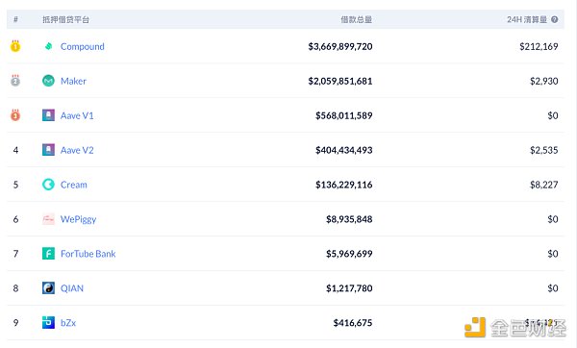Click the silver second-place medal icon

point(15,81)
